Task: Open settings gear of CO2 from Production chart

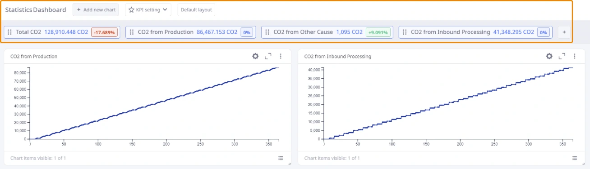Action: click(255, 56)
